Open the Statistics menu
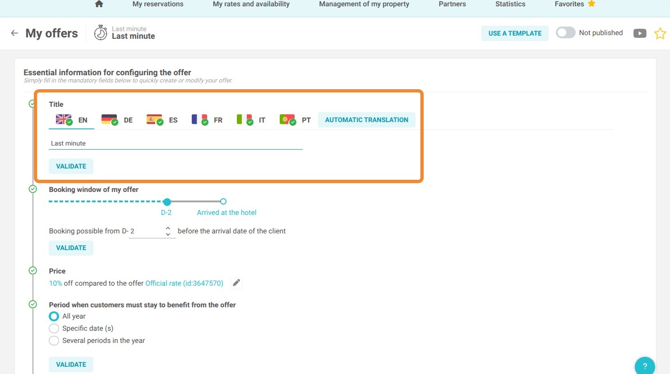 [x=510, y=4]
